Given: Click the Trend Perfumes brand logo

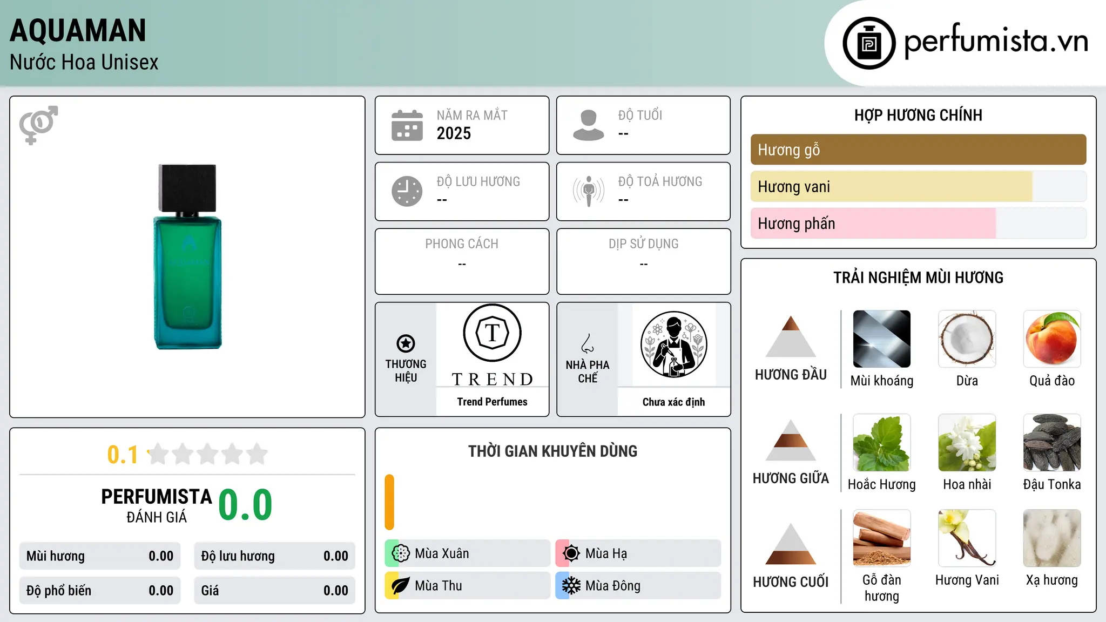Looking at the screenshot, I should 492,346.
